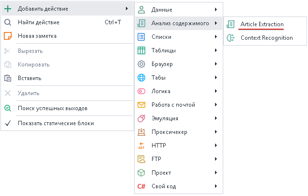Viewport: 308px width, 196px height.
Task: Select Article Extraction from the submenu
Action: pos(262,24)
